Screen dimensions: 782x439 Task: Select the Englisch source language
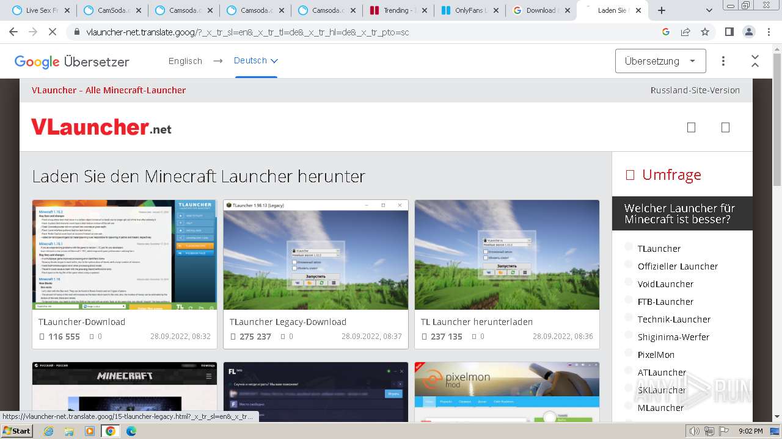click(185, 61)
